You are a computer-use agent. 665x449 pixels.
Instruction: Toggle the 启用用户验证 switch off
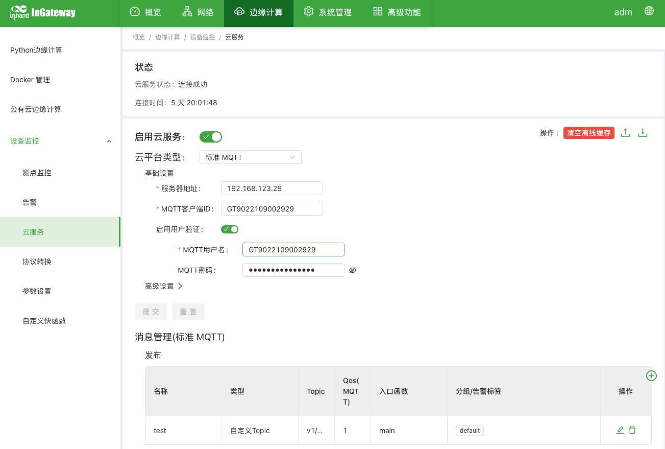pyautogui.click(x=230, y=229)
